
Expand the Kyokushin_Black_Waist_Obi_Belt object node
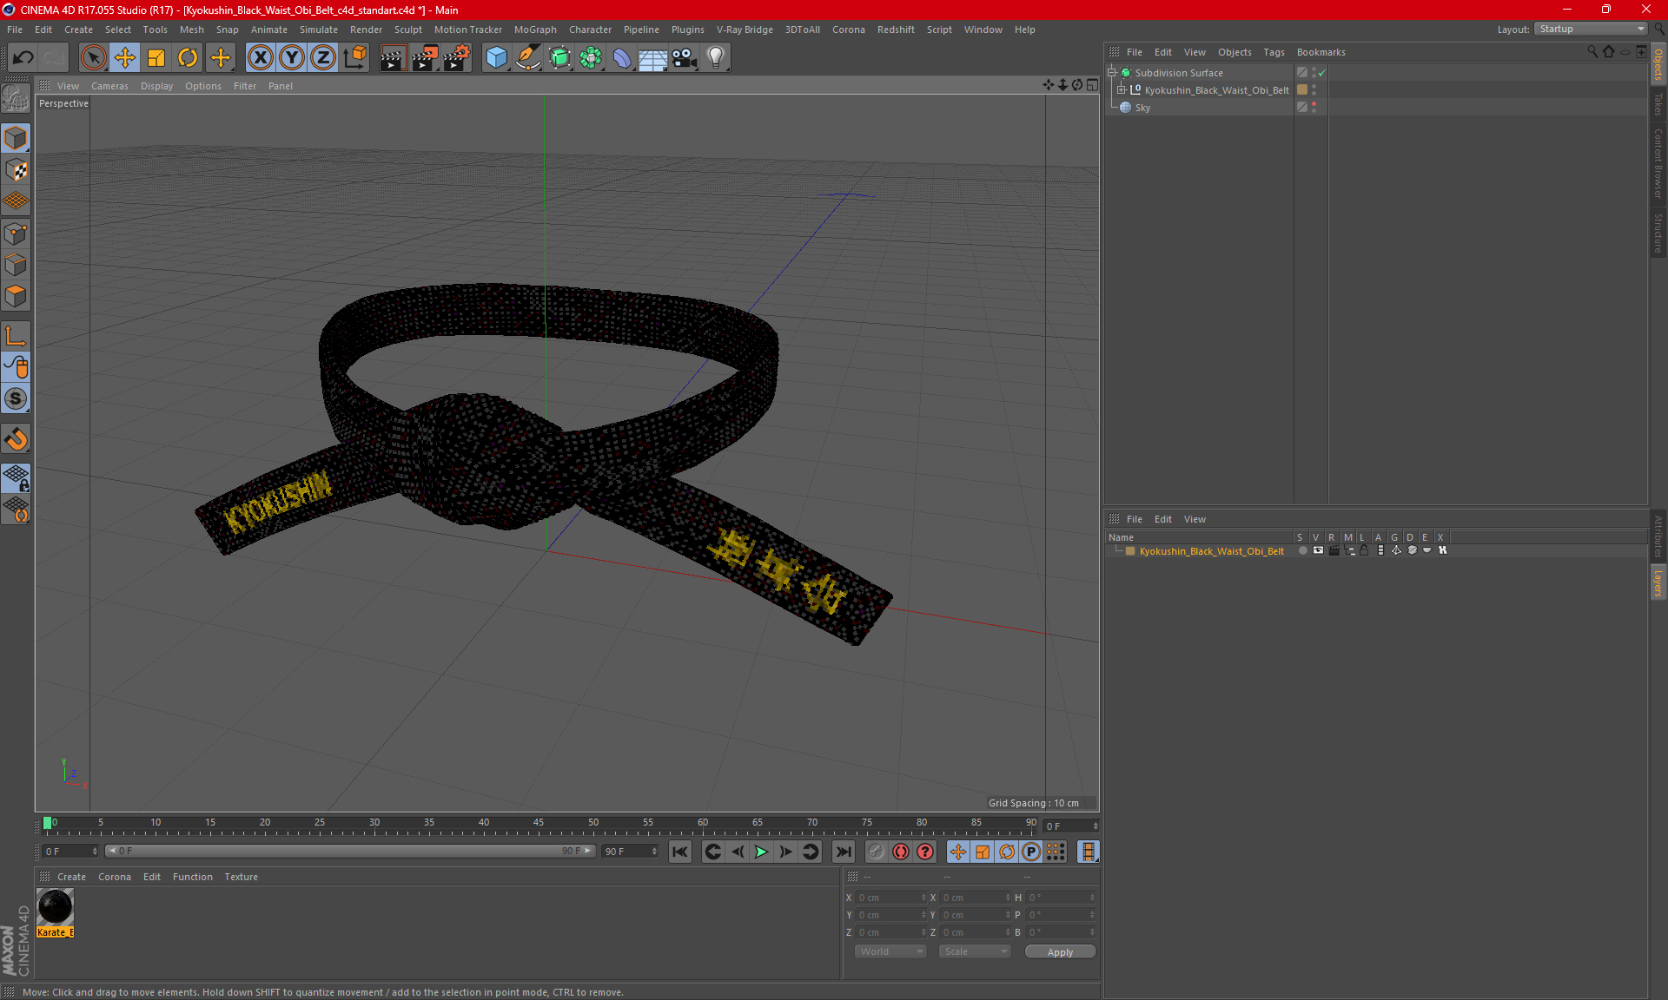pos(1122,89)
